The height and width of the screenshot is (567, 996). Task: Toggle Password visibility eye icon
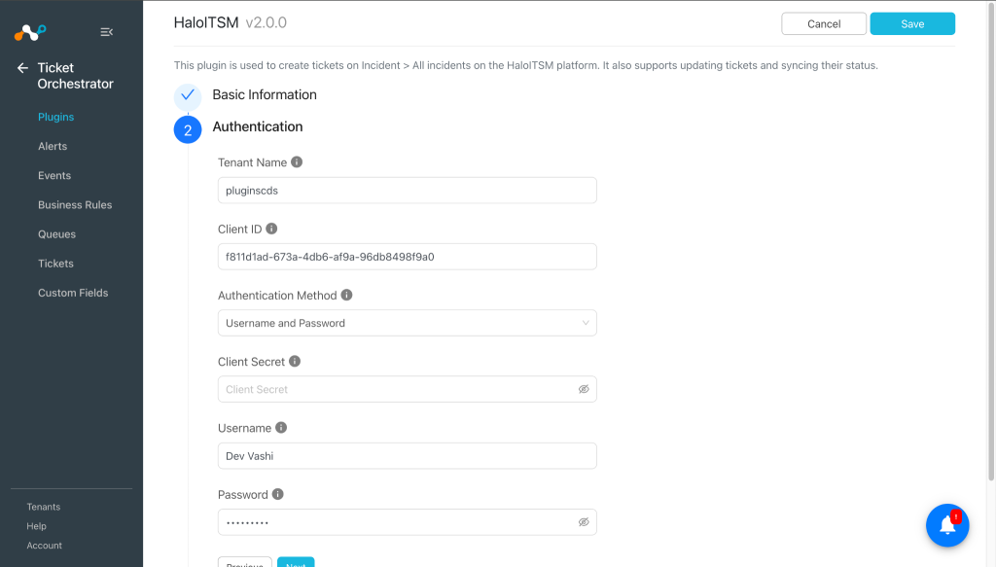click(584, 522)
